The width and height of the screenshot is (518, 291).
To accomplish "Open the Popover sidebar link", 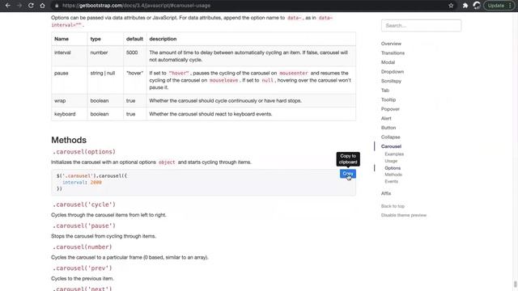I will pos(390,109).
